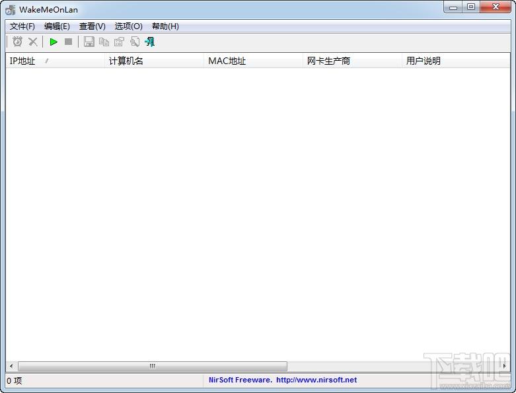This screenshot has height=393, width=516.
Task: Click the find/search toolbar icon
Action: 135,42
